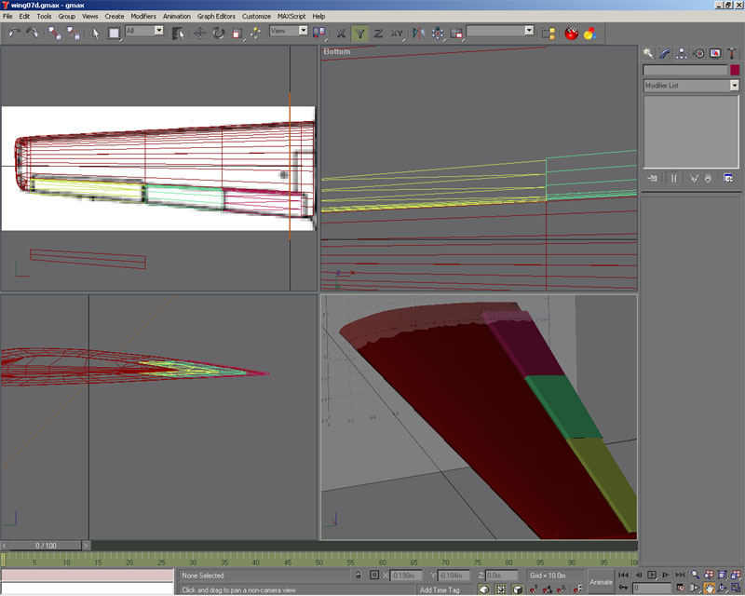
Task: Toggle the Restrict to X axis button
Action: tap(340, 33)
